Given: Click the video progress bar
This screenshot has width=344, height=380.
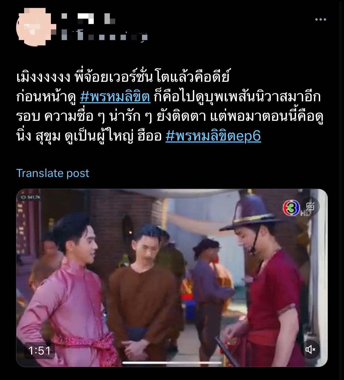Looking at the screenshot, I should coord(172,363).
